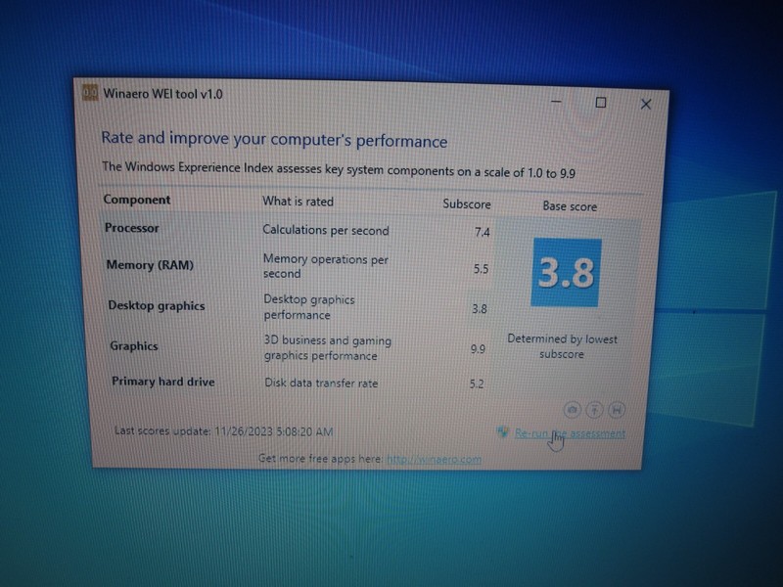Image resolution: width=783 pixels, height=587 pixels.
Task: Click the Desktop graphics subscore 3.8
Action: pyautogui.click(x=480, y=309)
